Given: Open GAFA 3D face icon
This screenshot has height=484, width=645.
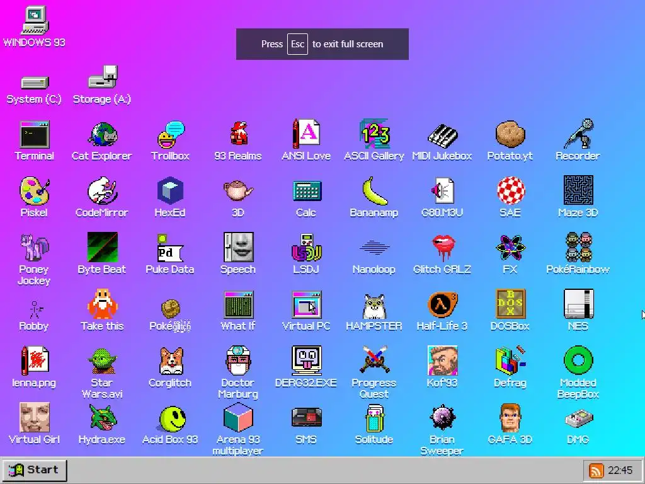Looking at the screenshot, I should pyautogui.click(x=510, y=417).
